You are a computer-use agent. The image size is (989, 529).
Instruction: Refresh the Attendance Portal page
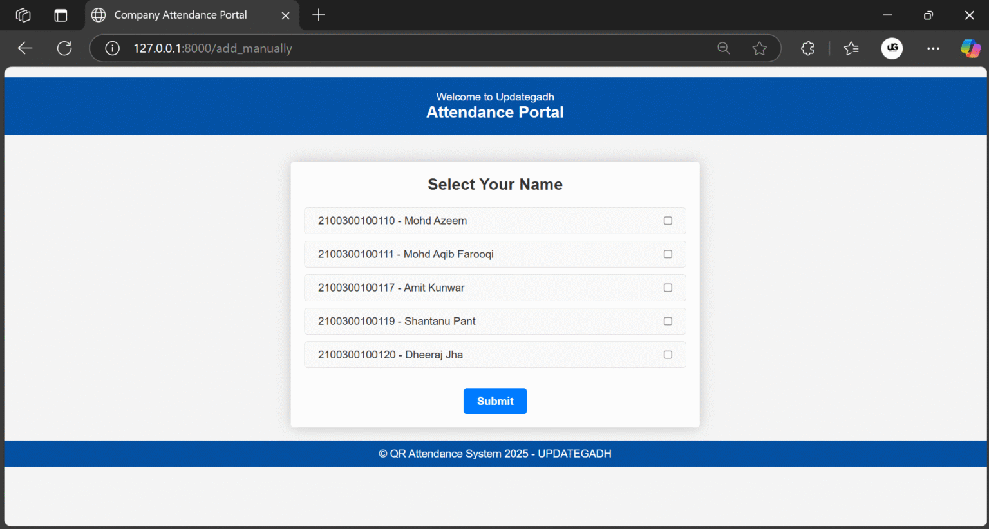[x=64, y=48]
